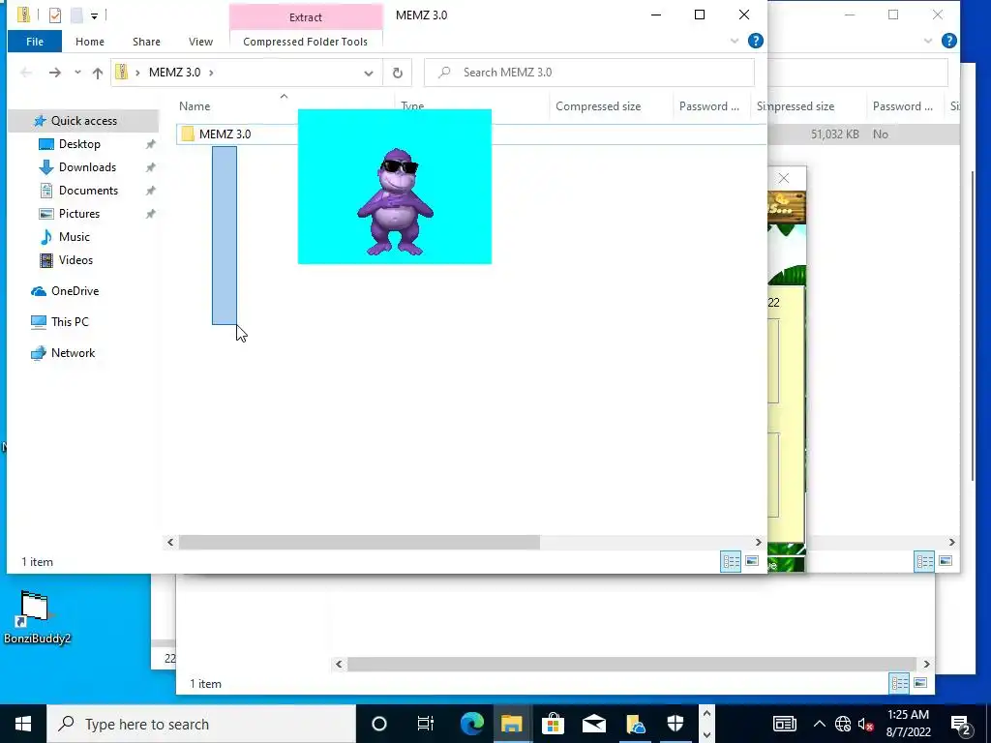Viewport: 991px width, 743px height.
Task: Close the popup behind the explorer window
Action: [784, 178]
